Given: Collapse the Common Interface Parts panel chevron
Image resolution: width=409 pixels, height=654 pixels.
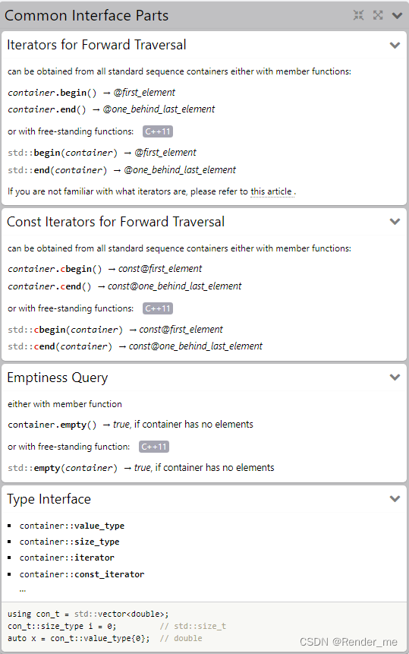Looking at the screenshot, I should pyautogui.click(x=397, y=16).
